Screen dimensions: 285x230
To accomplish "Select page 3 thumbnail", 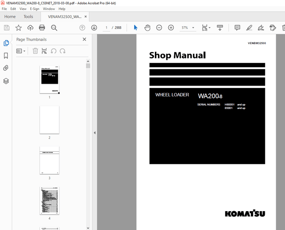I will point(50,161).
